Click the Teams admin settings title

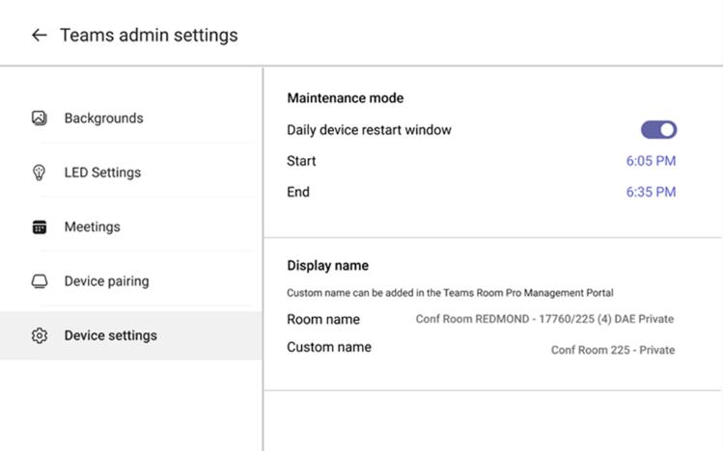(x=149, y=36)
